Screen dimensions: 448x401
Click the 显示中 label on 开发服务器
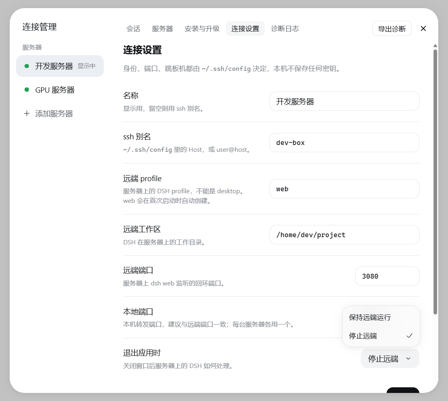pos(86,66)
